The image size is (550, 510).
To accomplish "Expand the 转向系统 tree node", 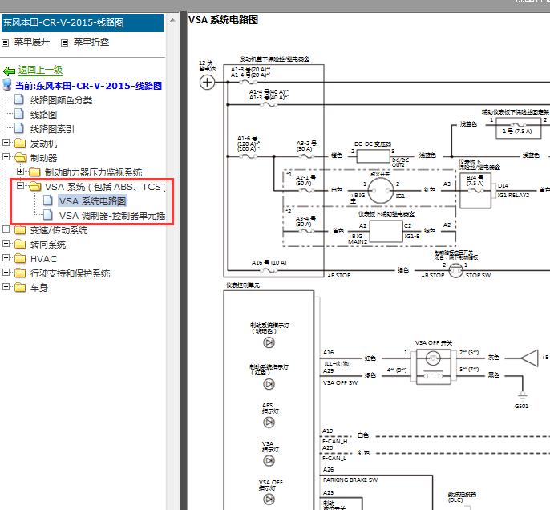I will (6, 243).
